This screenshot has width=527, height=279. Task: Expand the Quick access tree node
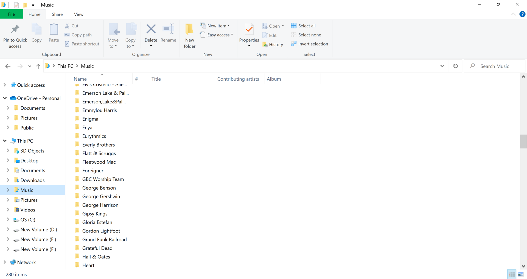click(5, 85)
